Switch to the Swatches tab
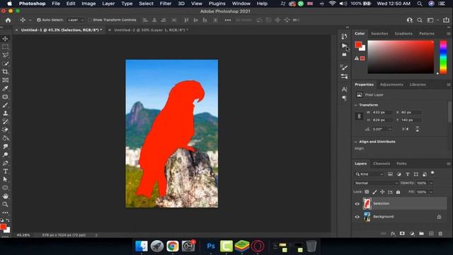Screen dimensions: 453x255 coord(379,33)
